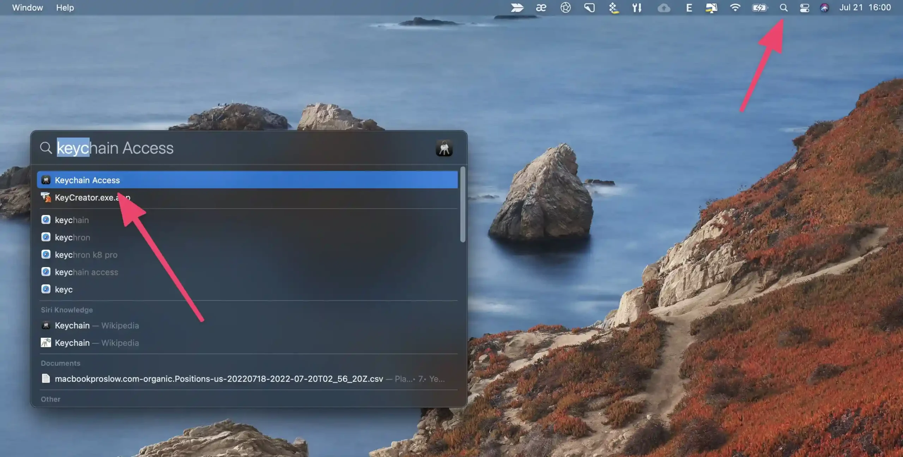Viewport: 903px width, 457px height.
Task: Open the battery status menu
Action: [759, 7]
